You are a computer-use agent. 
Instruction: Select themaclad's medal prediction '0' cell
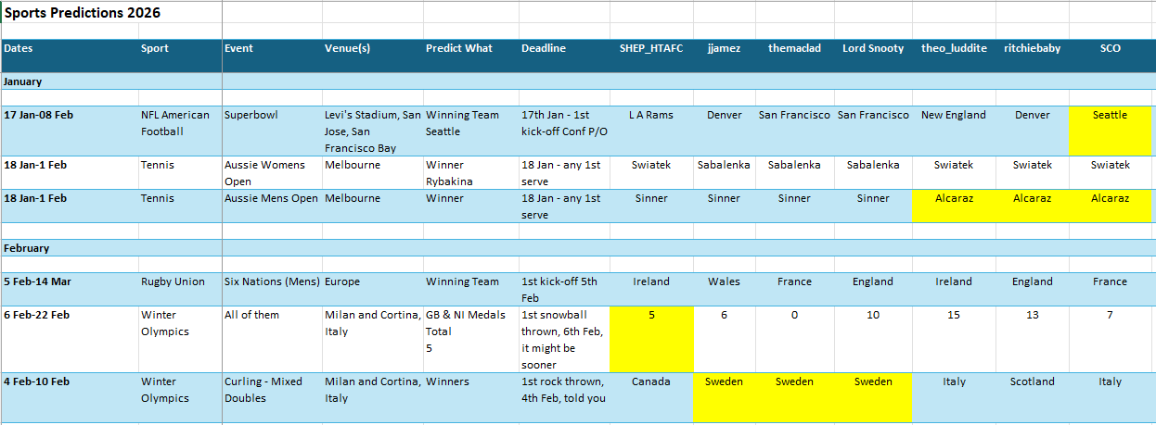[794, 339]
